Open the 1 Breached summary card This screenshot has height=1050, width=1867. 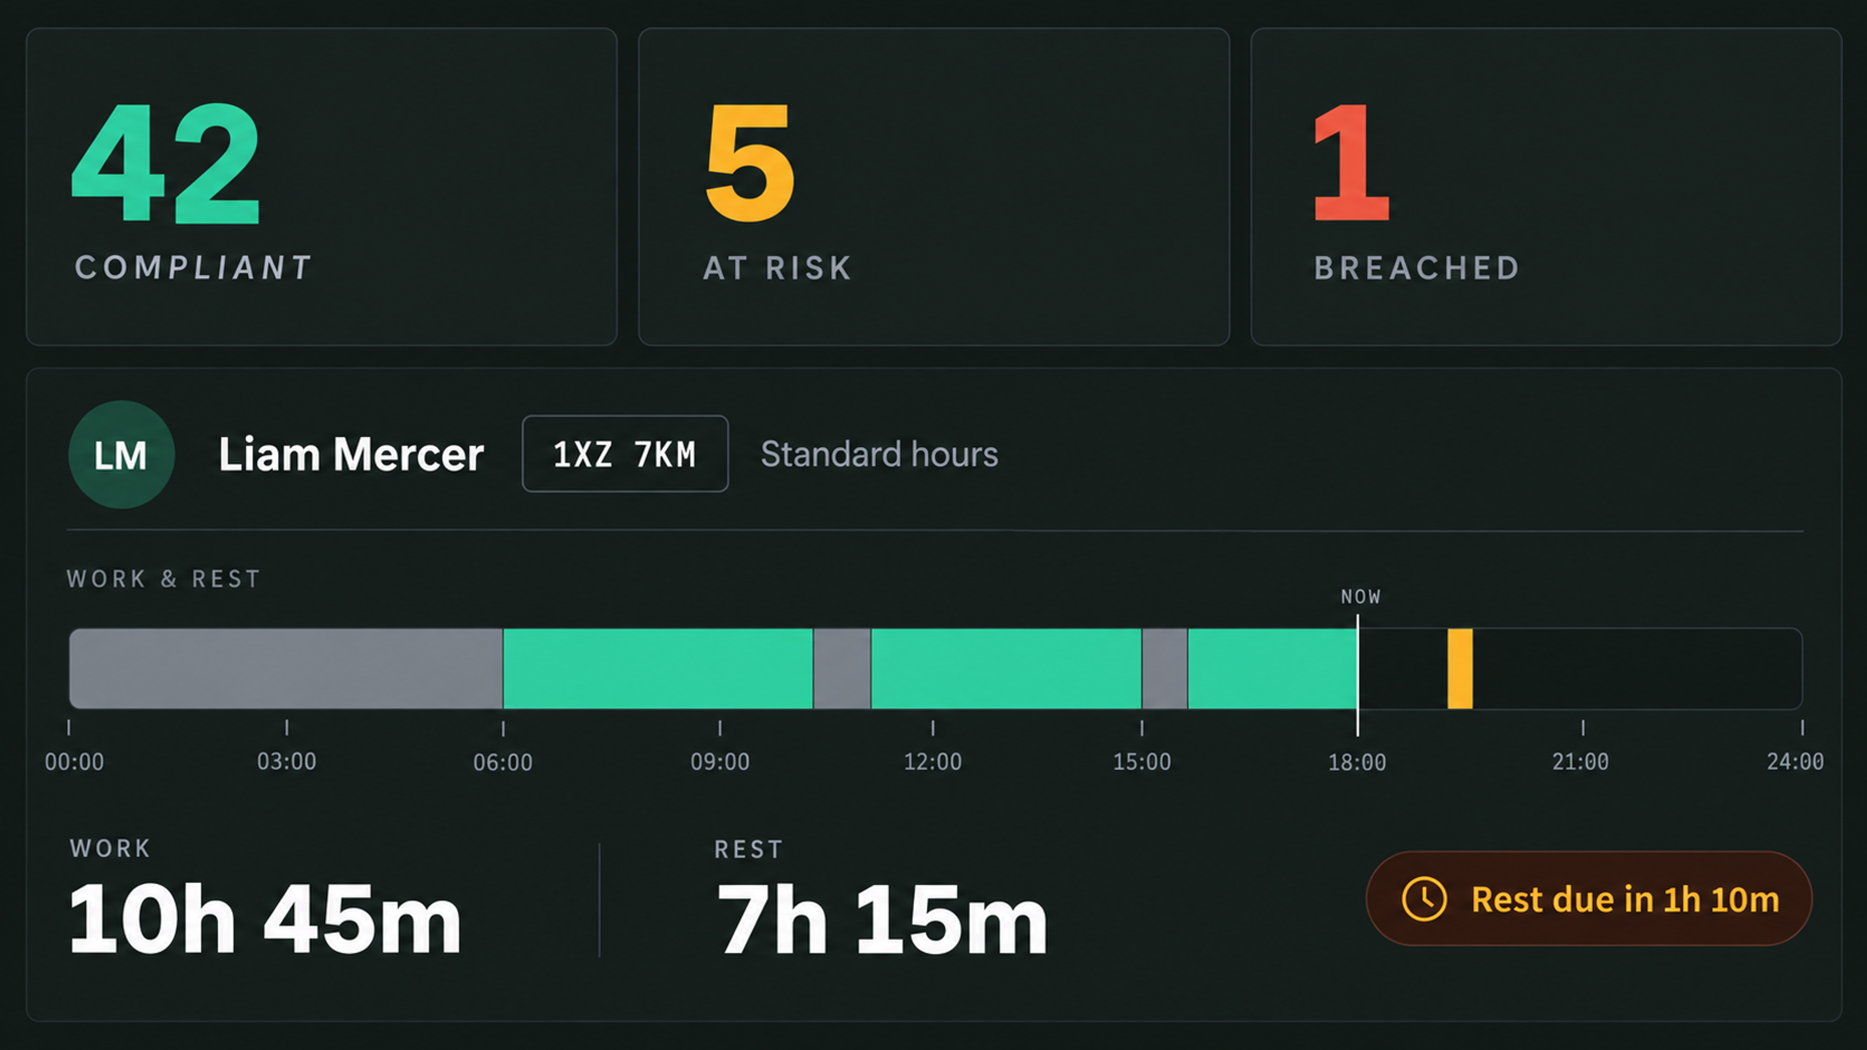pyautogui.click(x=1546, y=186)
